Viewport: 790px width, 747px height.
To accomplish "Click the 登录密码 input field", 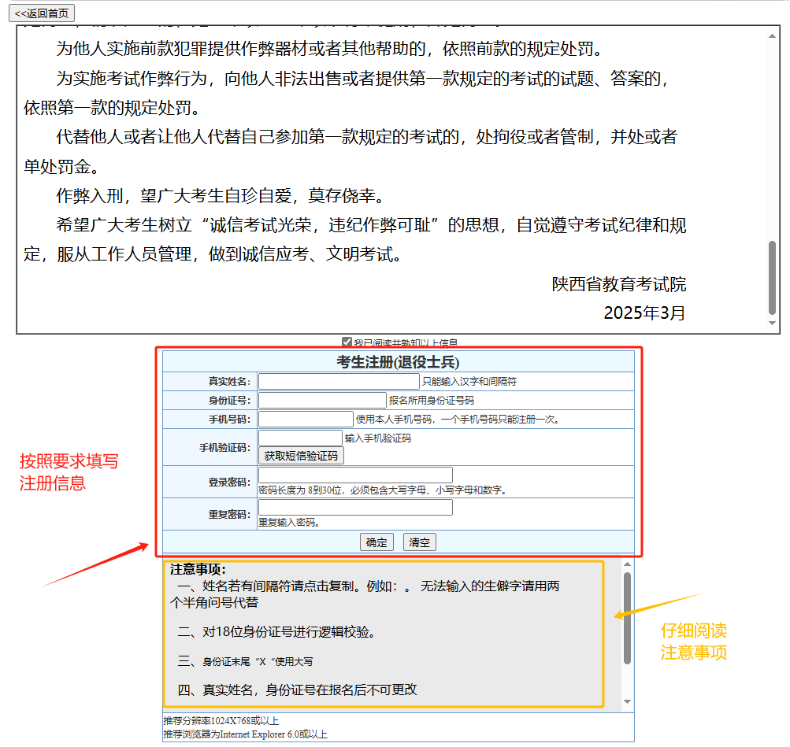I will [354, 474].
